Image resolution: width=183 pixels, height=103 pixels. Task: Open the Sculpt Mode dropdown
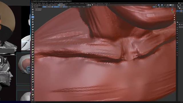[38, 5]
